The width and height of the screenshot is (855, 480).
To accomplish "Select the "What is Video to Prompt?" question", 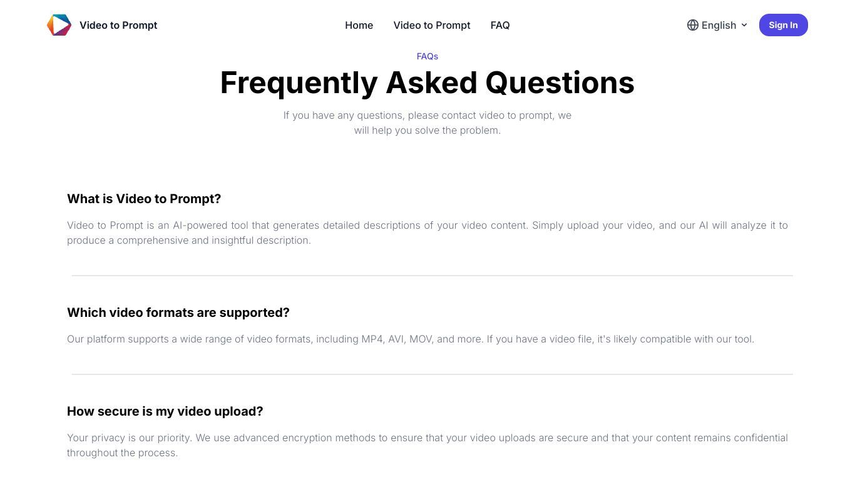I will pyautogui.click(x=144, y=199).
